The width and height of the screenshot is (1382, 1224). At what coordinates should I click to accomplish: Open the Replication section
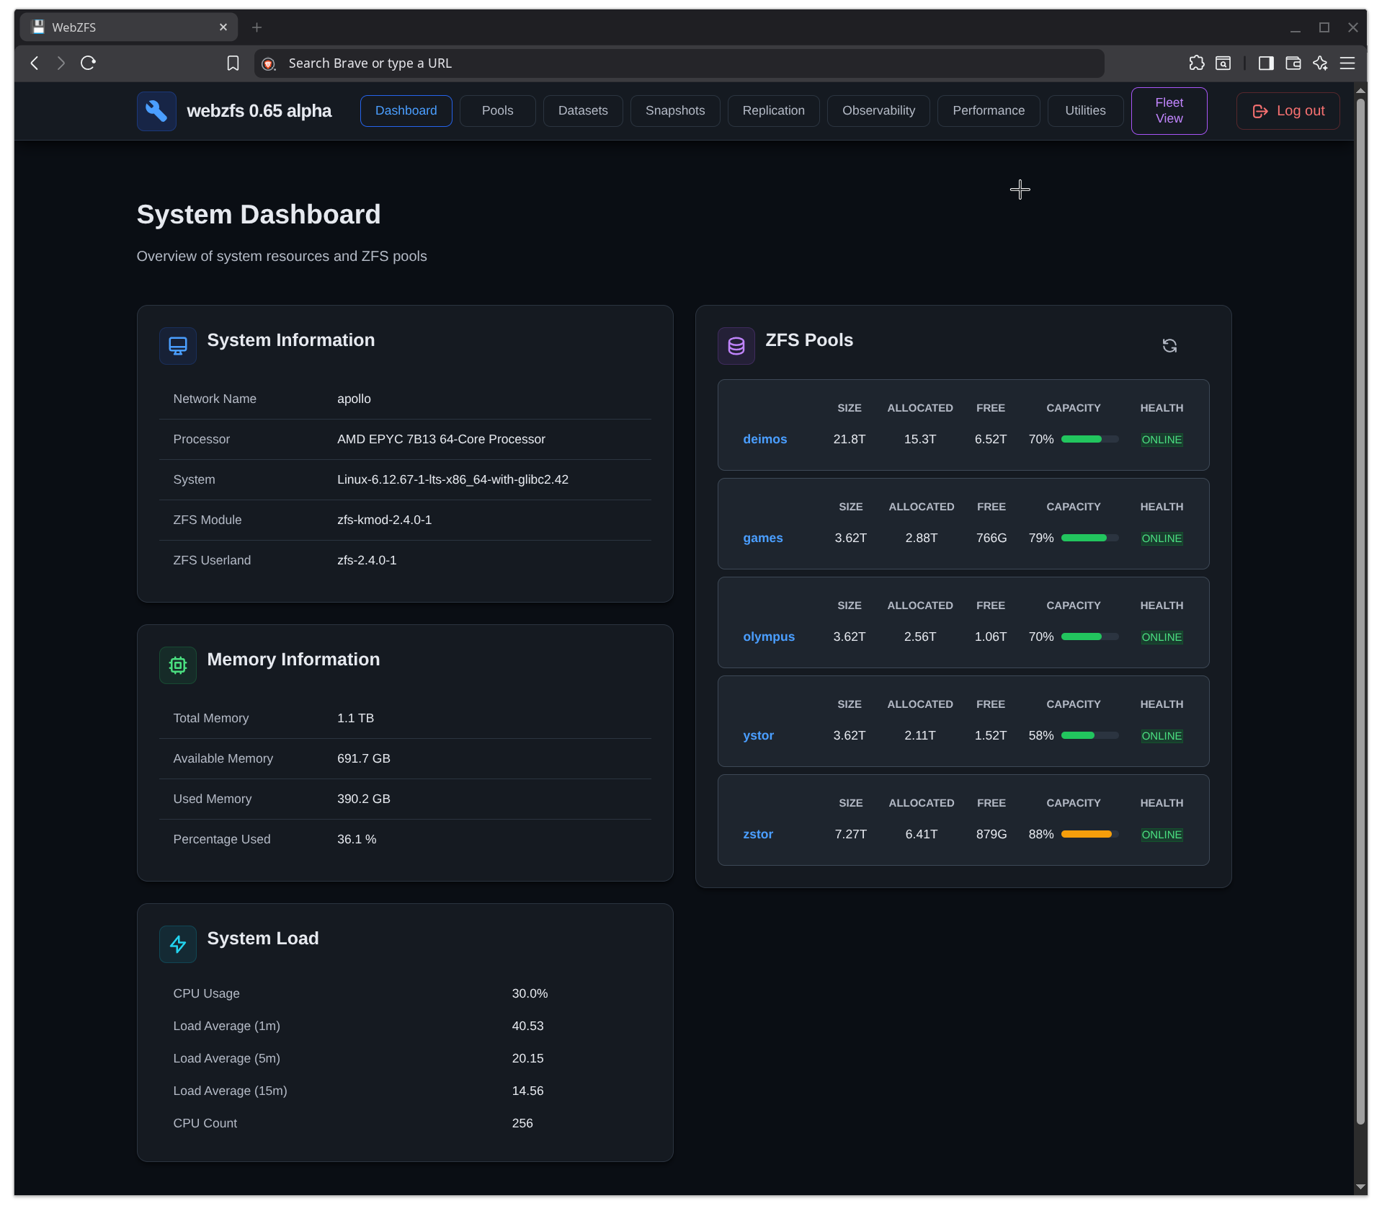point(773,110)
